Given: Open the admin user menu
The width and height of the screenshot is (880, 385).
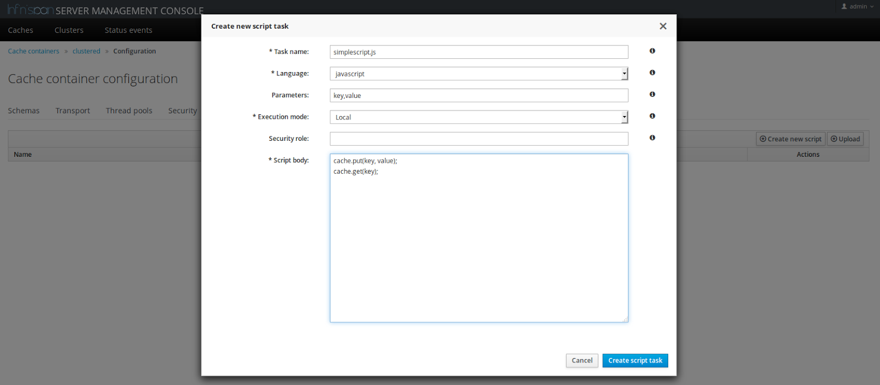Looking at the screenshot, I should 857,7.
